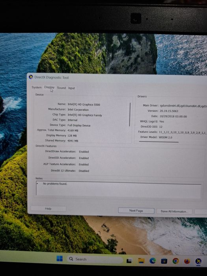207x276 pixels.
Task: Launch File Explorer from the taskbar
Action: [x=141, y=261]
